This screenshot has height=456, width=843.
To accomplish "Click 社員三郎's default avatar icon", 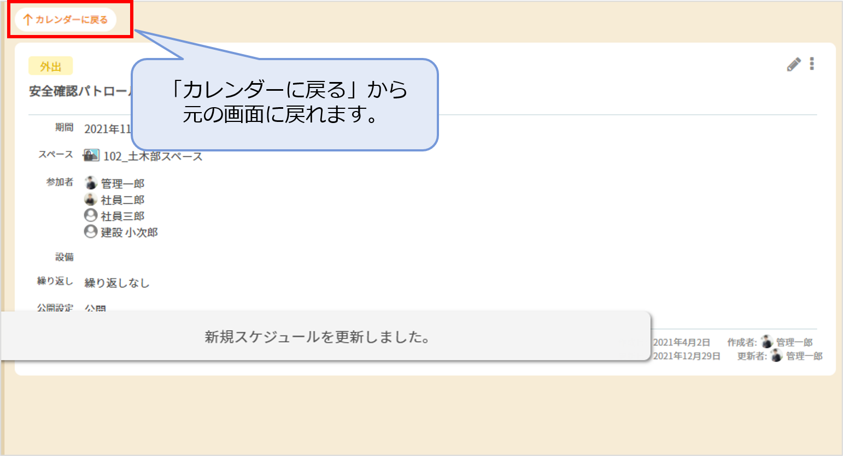I will click(91, 215).
